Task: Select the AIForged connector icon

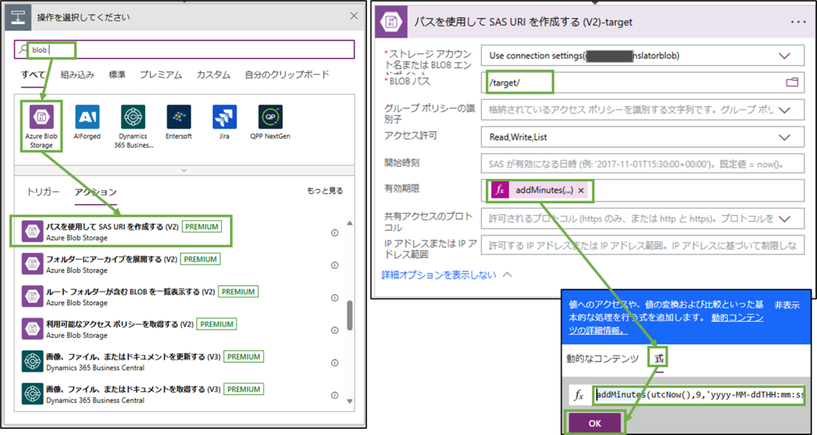Action: click(x=86, y=117)
